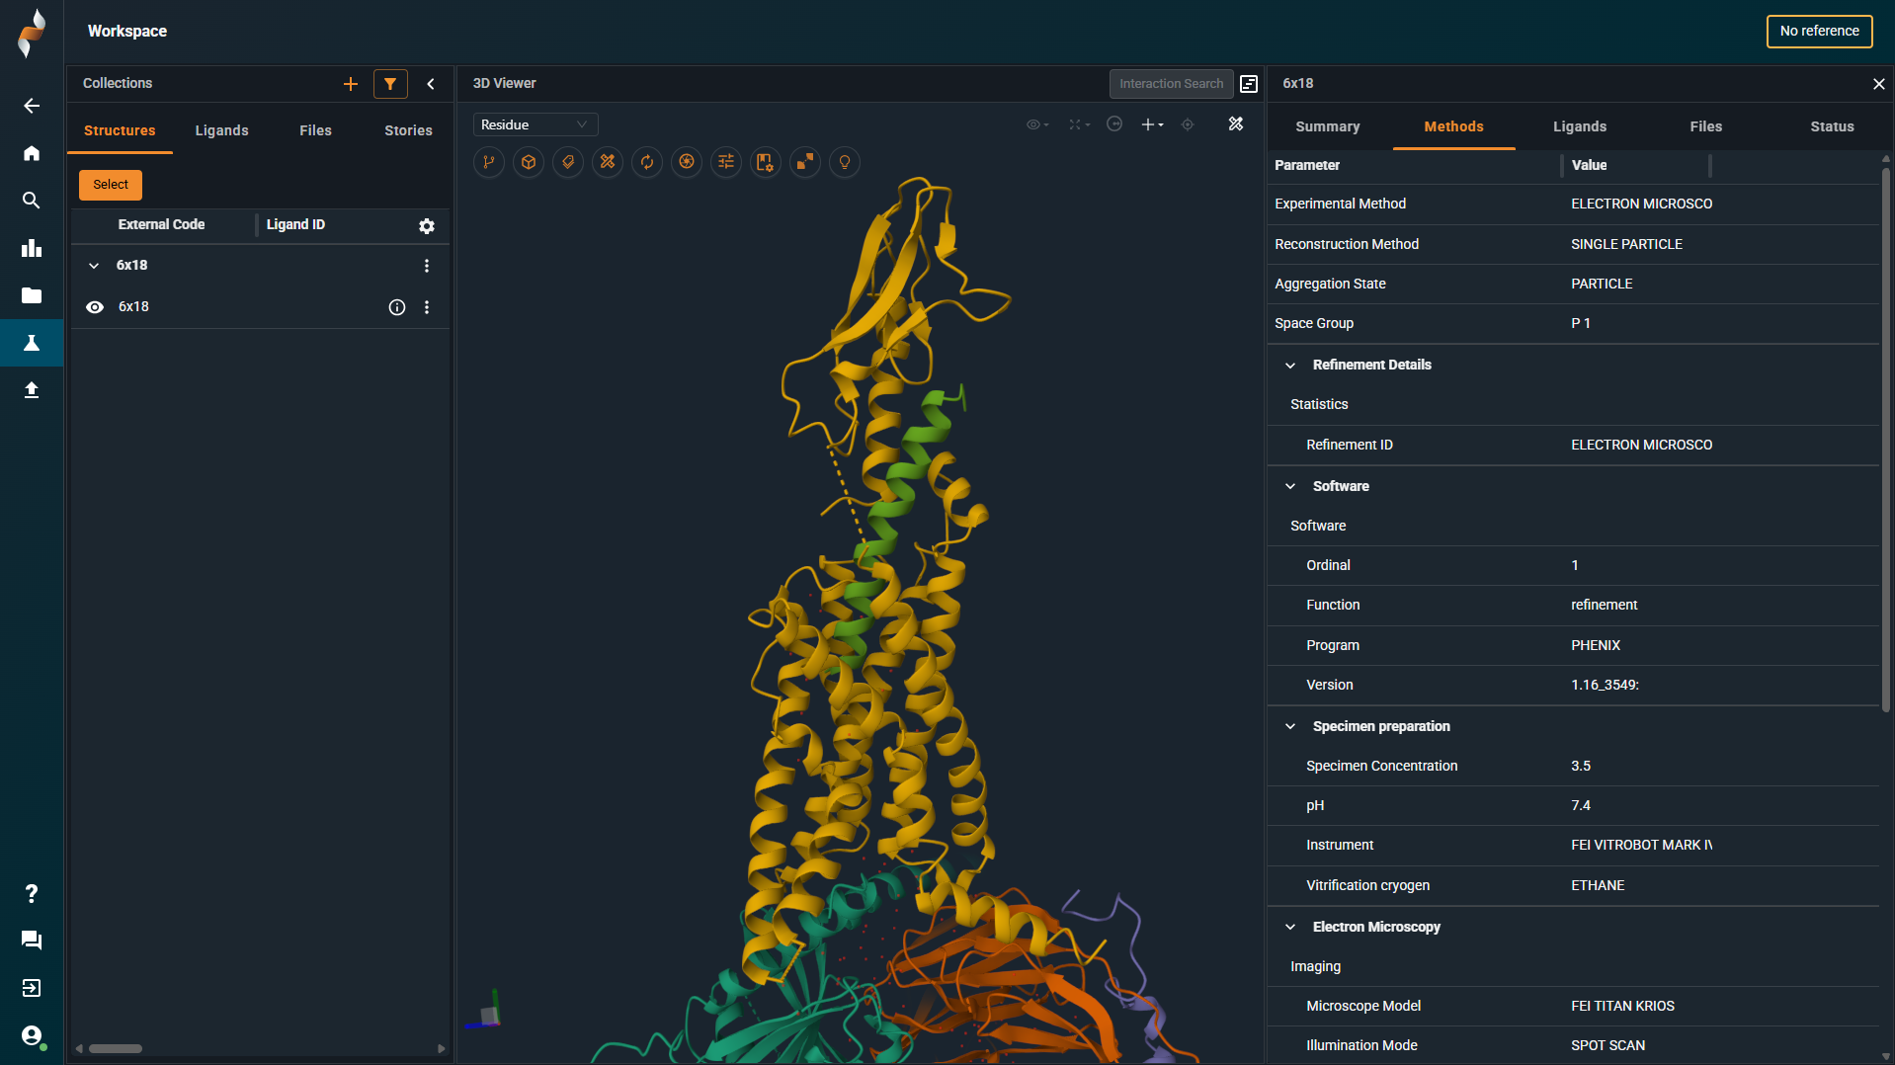Open the viewer panel layout icon beside Interaction Search
The height and width of the screenshot is (1065, 1895).
(x=1249, y=84)
